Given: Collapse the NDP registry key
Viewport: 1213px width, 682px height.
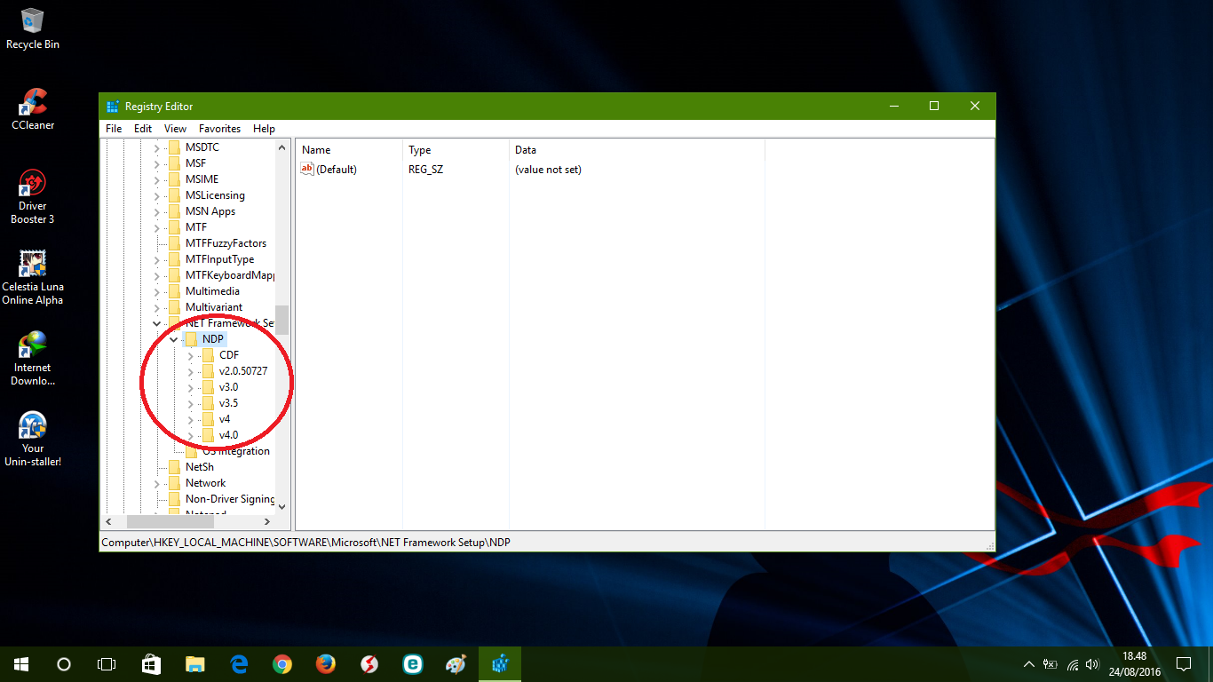Looking at the screenshot, I should (x=174, y=338).
